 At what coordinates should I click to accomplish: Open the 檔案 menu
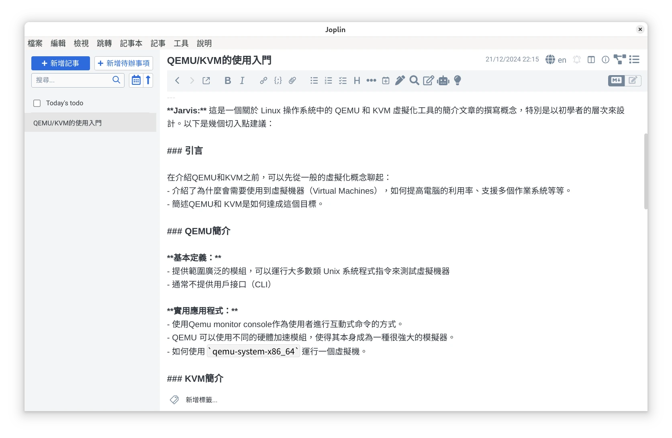point(35,43)
